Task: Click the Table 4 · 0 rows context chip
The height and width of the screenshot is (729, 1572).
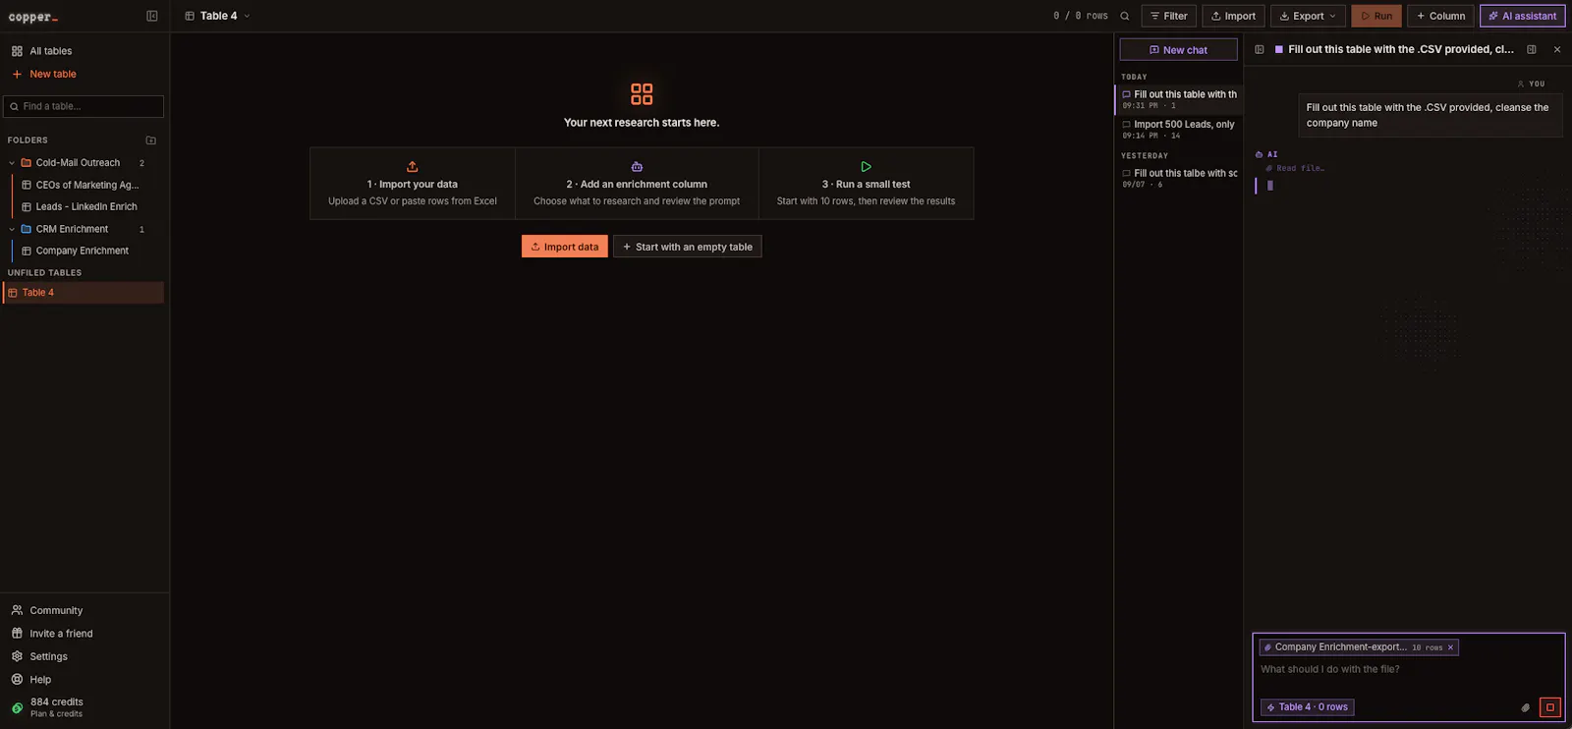Action: [x=1307, y=707]
